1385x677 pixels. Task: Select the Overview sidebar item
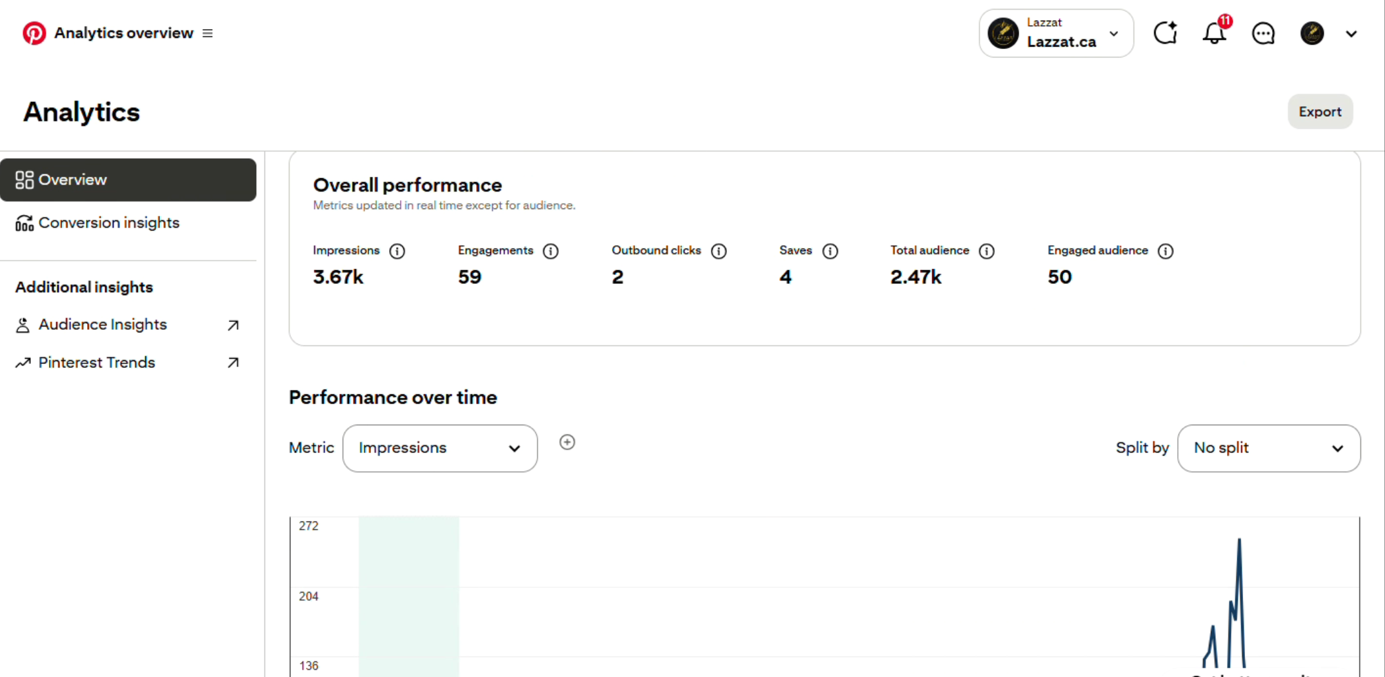pyautogui.click(x=128, y=179)
